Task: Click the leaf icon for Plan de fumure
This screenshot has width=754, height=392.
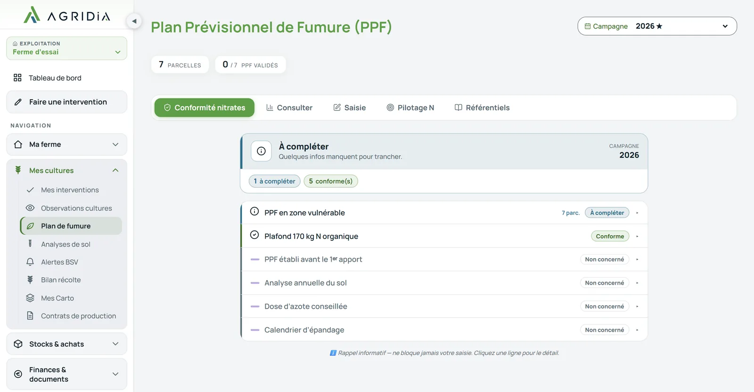Action: [30, 226]
